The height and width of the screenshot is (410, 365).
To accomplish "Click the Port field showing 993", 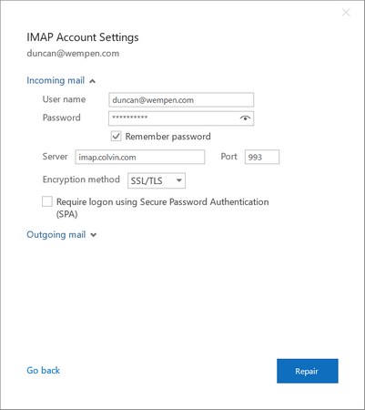I will point(262,157).
